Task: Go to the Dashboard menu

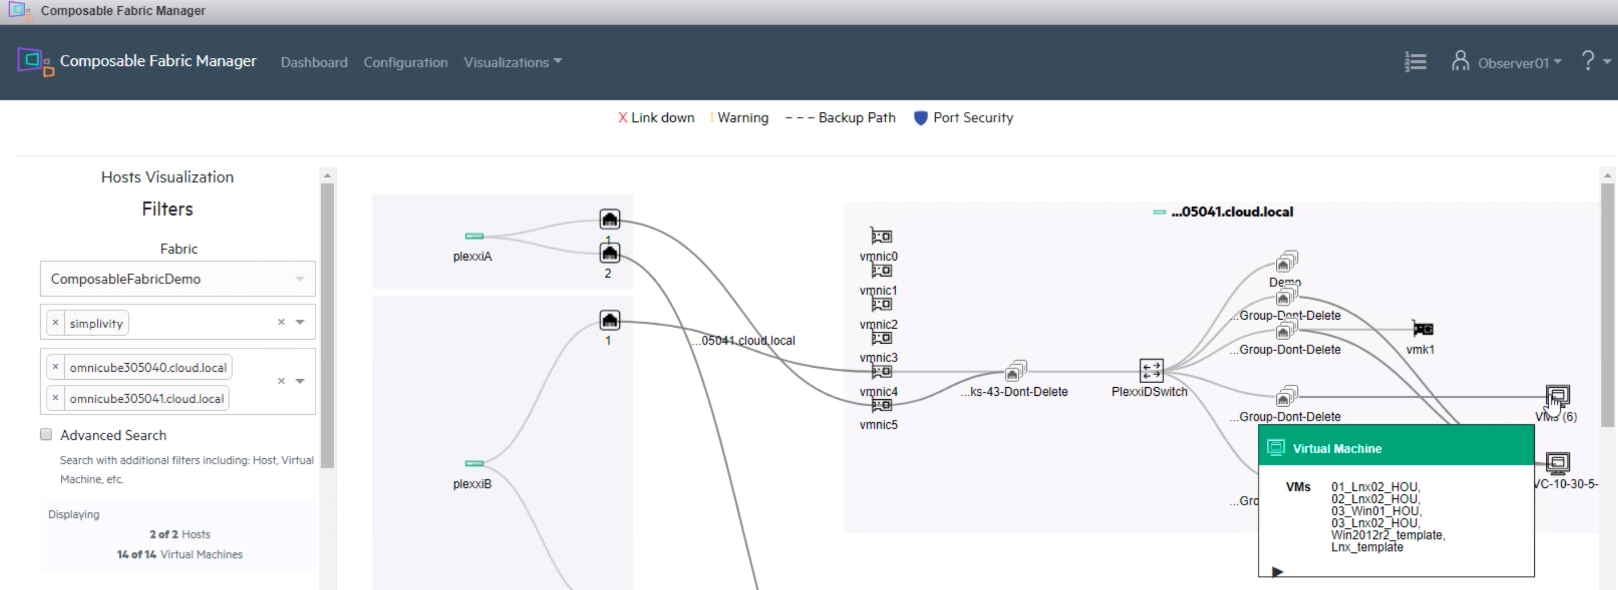Action: point(314,62)
